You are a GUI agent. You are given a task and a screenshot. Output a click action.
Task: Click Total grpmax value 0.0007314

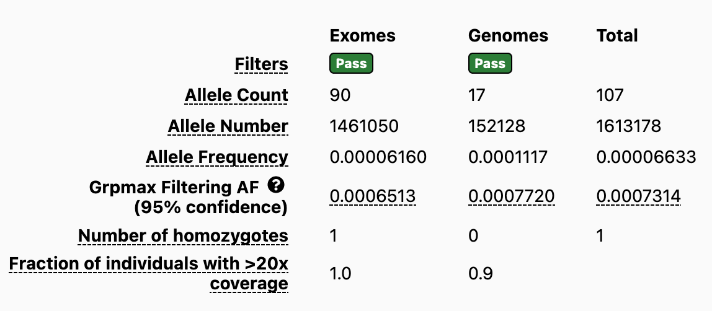[638, 196]
